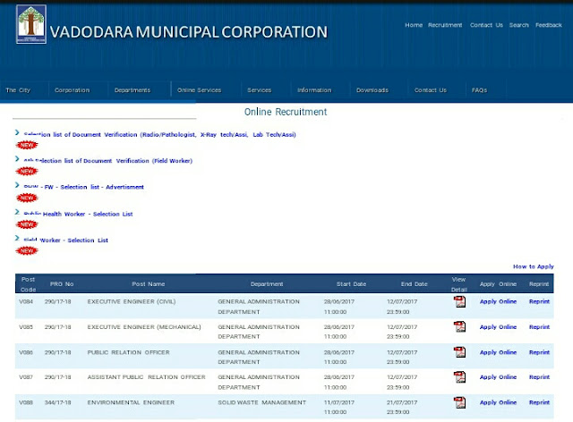Click PRO No column header
The height and width of the screenshot is (422, 573).
pos(62,284)
